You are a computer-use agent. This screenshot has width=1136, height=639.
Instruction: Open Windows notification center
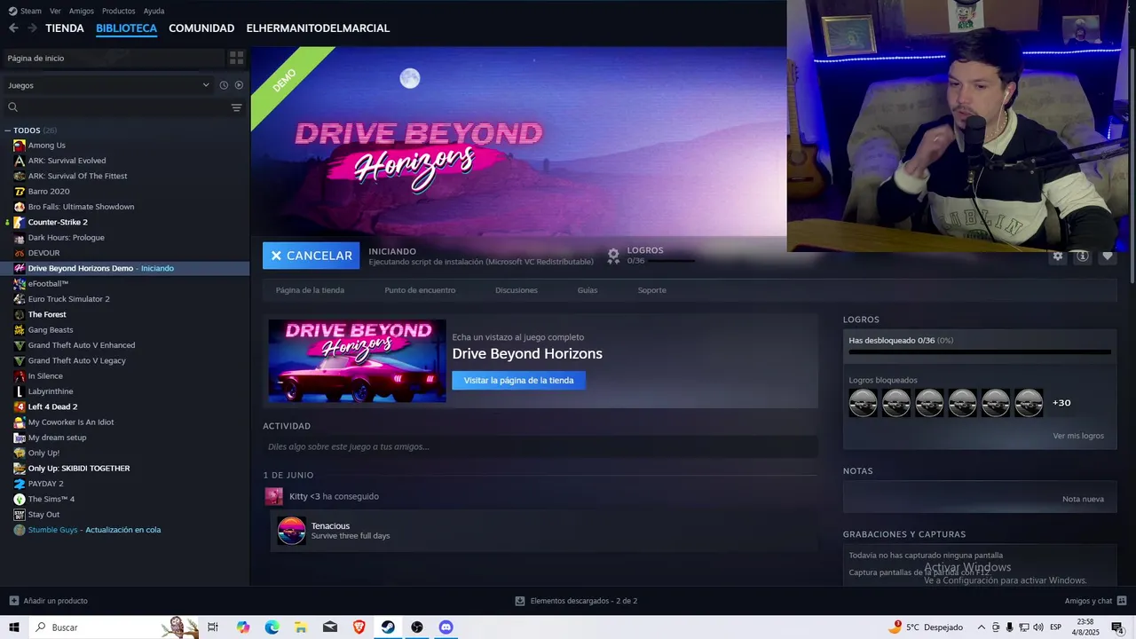(x=1117, y=627)
